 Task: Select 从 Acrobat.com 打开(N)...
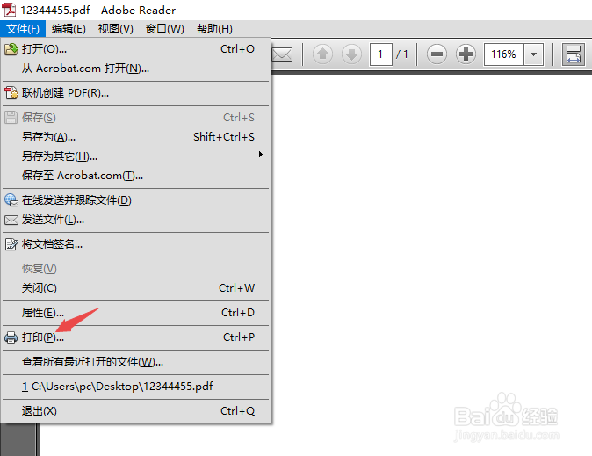coord(136,69)
